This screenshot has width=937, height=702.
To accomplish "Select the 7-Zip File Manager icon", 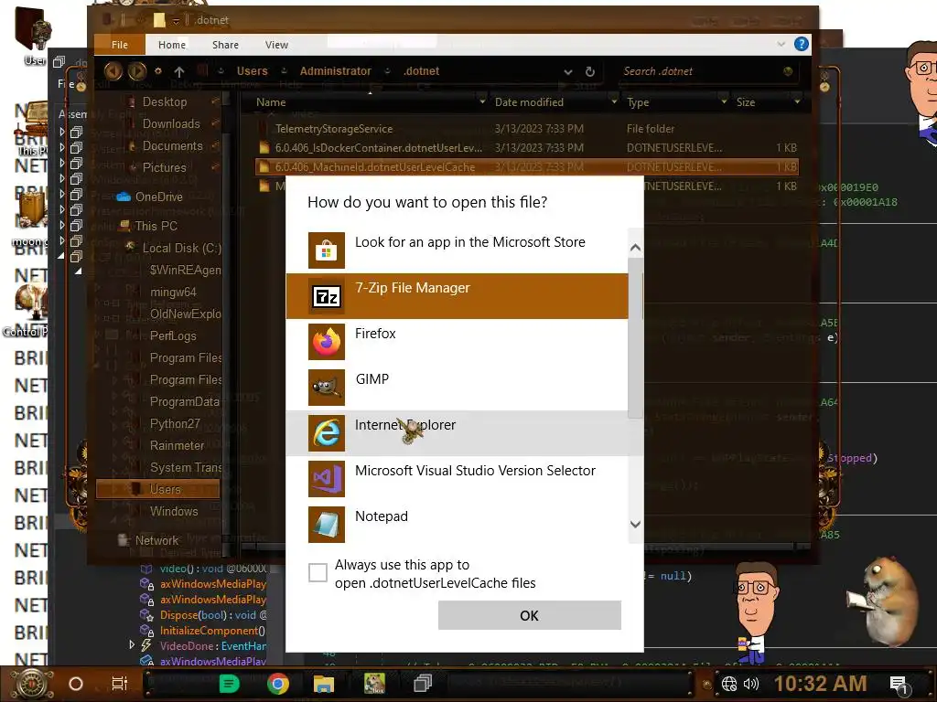I will click(327, 296).
